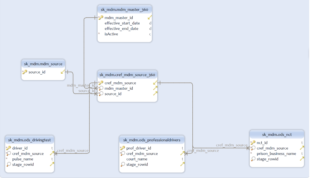Click the key icon beside cref_mdm_source in cref_mdm_source_360
The height and width of the screenshot is (178, 313).
pos(101,83)
